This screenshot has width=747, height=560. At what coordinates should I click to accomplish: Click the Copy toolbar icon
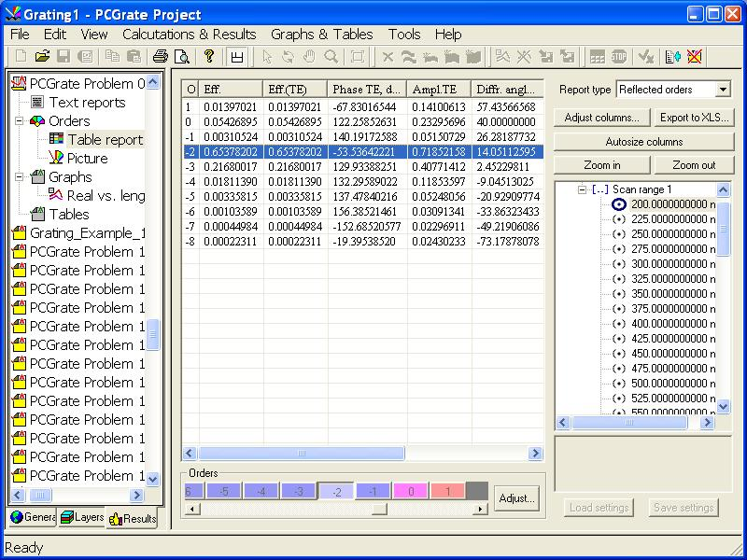[x=112, y=57]
